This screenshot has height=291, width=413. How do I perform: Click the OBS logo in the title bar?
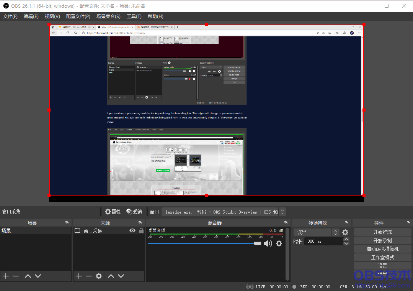pos(6,6)
